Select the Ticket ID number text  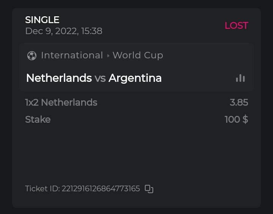[x=101, y=189]
